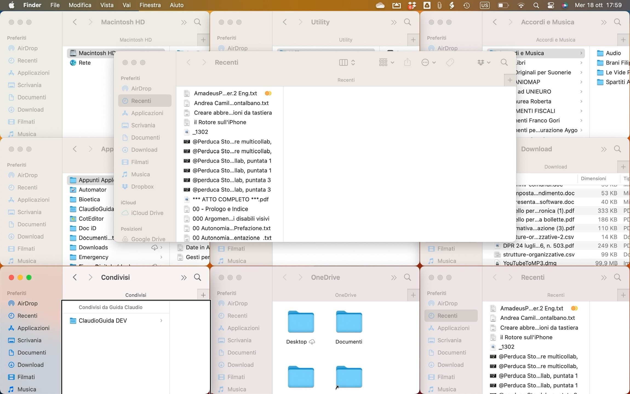The image size is (630, 394).
Task: Add a new tab in Condivisi window
Action: pos(203,295)
